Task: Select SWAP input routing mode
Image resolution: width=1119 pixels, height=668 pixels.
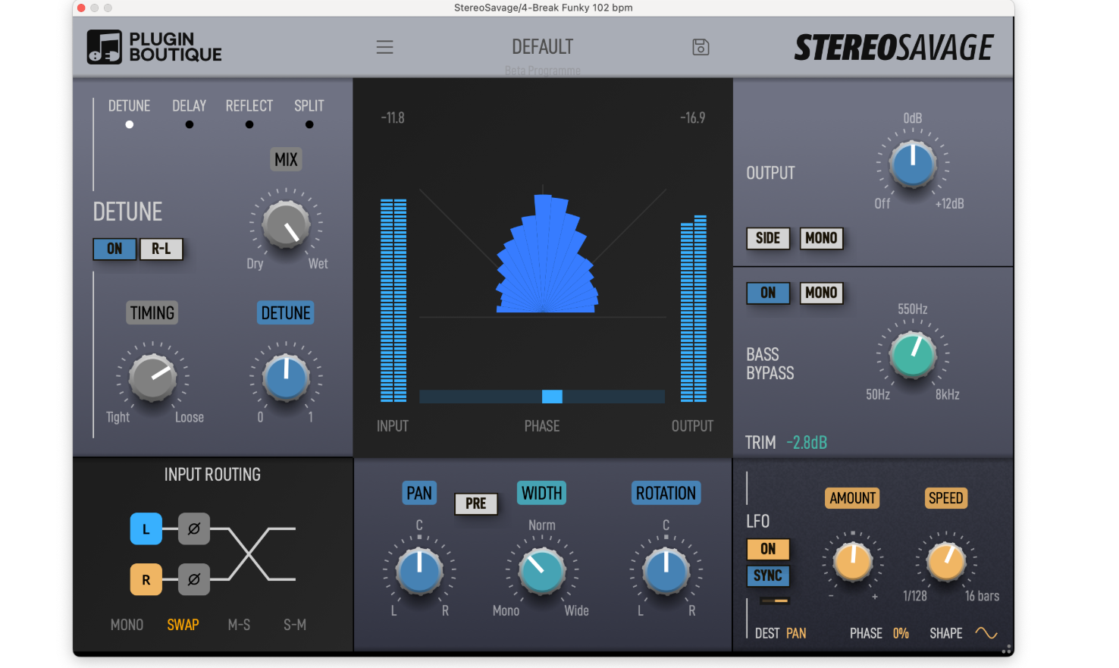Action: pyautogui.click(x=183, y=625)
